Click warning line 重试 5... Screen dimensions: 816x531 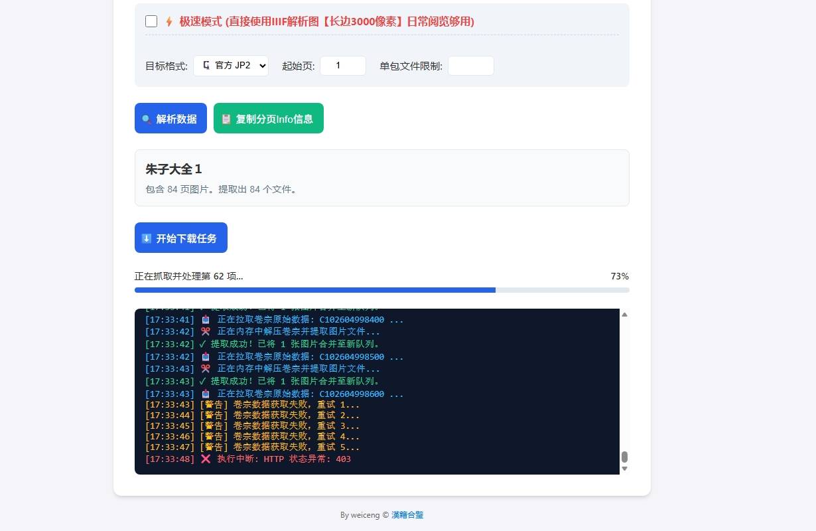(253, 447)
